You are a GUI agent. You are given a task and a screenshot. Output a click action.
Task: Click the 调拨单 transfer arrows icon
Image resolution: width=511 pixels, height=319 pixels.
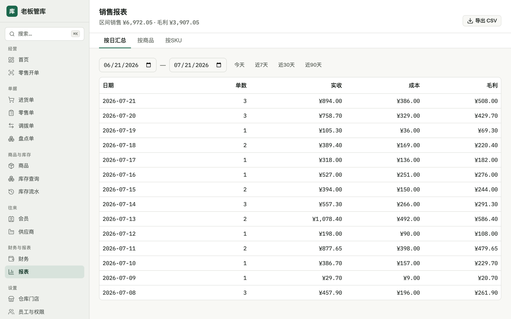click(x=11, y=126)
